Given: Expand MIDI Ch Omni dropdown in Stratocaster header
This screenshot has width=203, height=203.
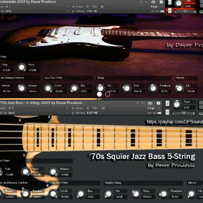Looking at the screenshot, I should pyautogui.click(x=67, y=11).
